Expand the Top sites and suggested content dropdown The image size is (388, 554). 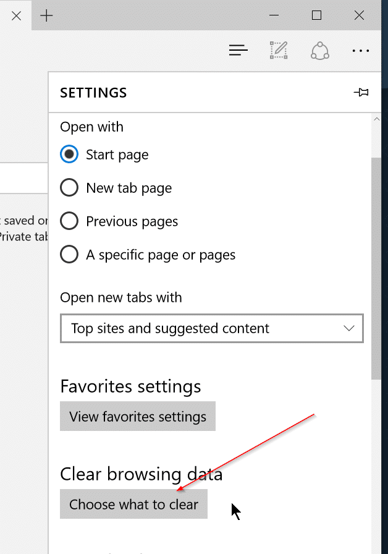click(212, 328)
